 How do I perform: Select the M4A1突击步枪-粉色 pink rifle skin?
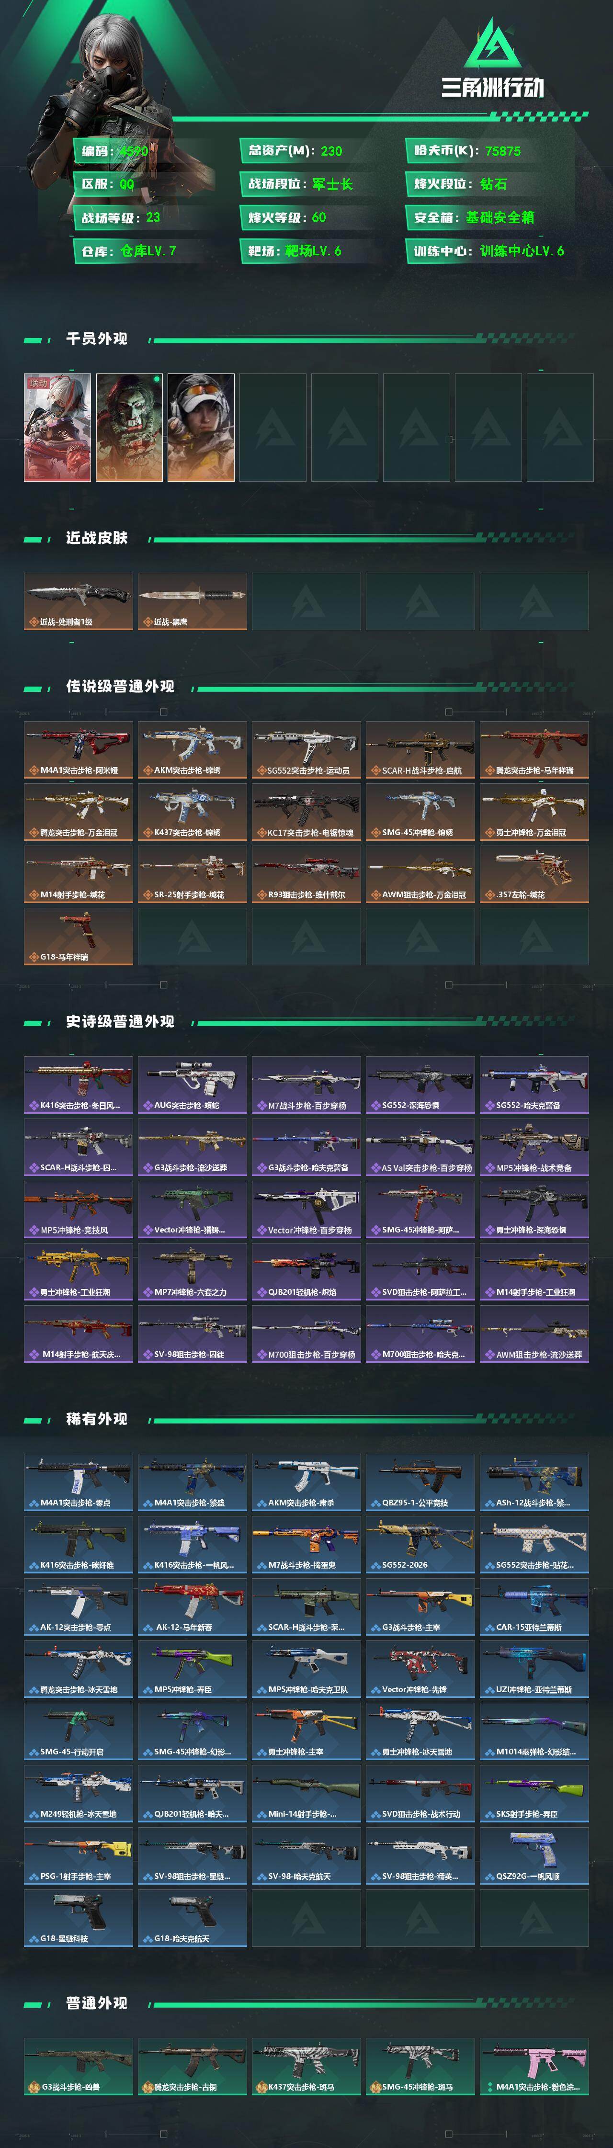click(x=534, y=2066)
